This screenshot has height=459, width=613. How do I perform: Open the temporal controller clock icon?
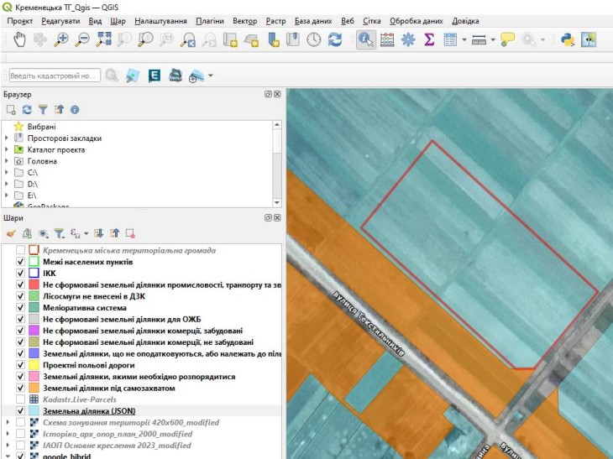[313, 39]
